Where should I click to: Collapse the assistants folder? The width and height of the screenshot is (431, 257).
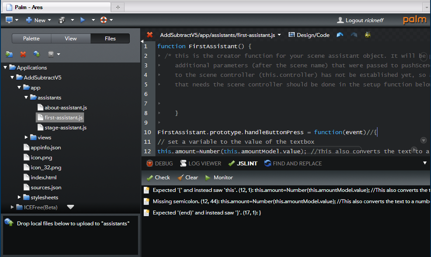(x=27, y=97)
